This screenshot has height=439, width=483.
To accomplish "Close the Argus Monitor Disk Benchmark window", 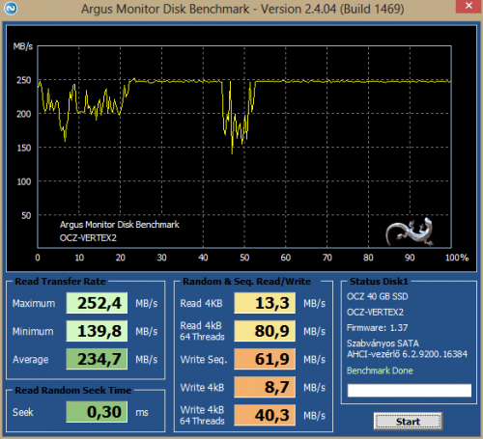I will point(469,6).
